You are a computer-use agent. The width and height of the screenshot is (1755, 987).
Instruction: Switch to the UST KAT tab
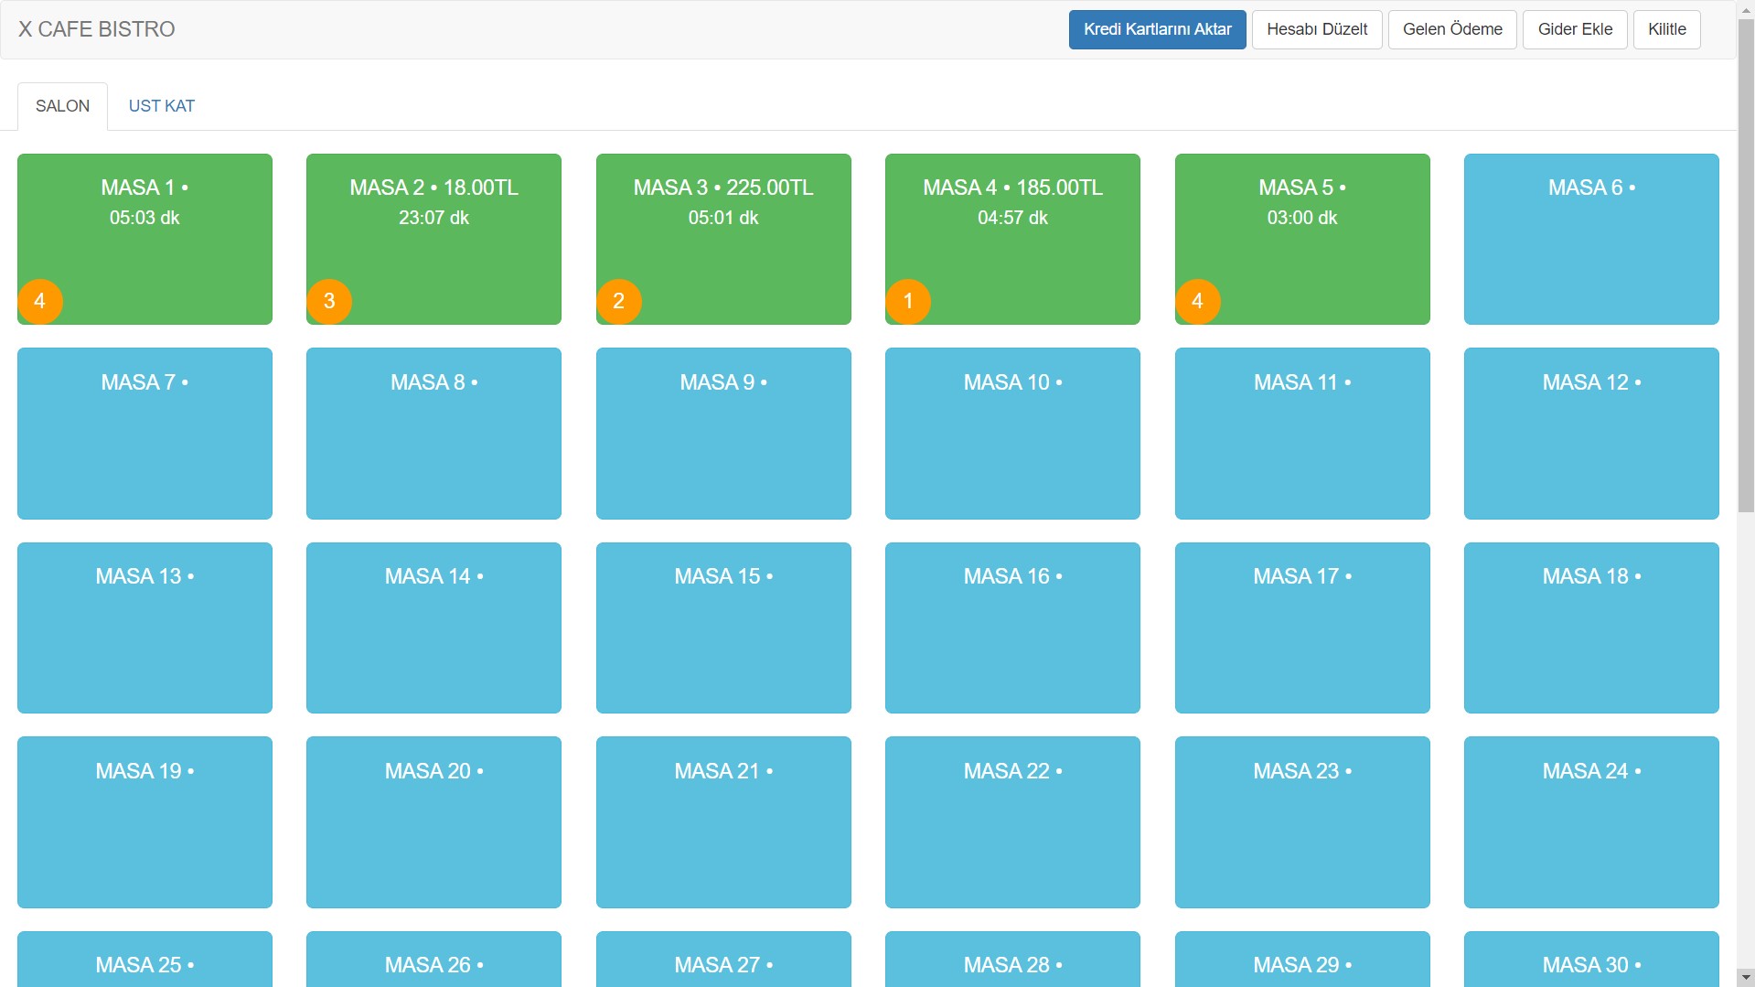click(161, 106)
